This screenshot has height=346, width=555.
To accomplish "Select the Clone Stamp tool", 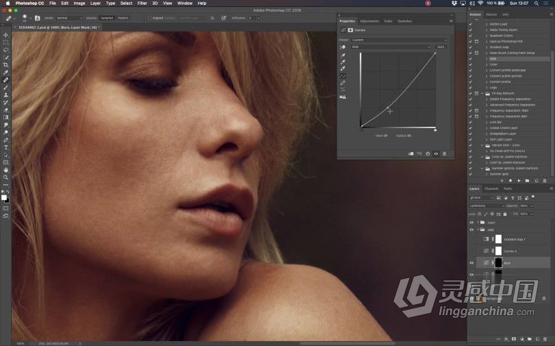I will pos(5,95).
